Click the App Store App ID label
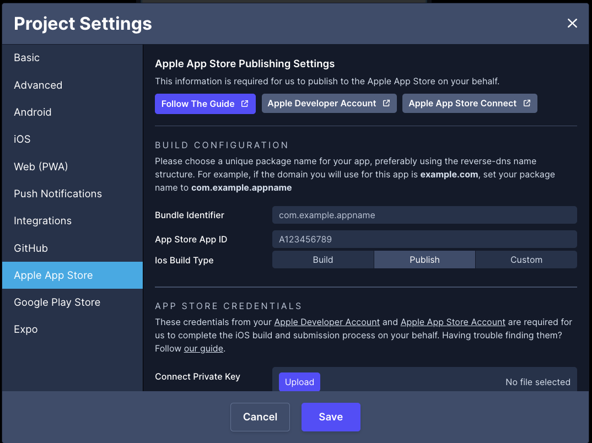 [191, 239]
